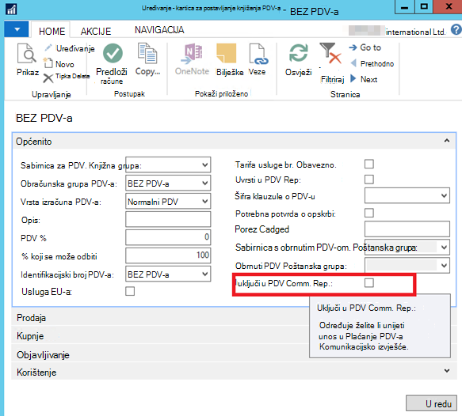Click the U redu button
This screenshot has width=462, height=416.
431,403
